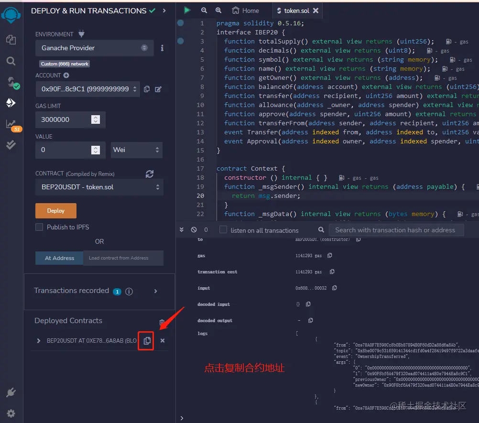Open the Remix logo home icon

point(11,15)
